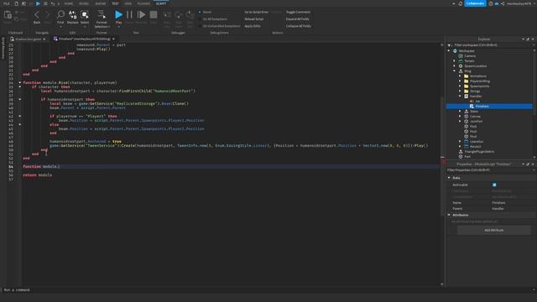This screenshot has width=537, height=302.
Task: Click Reload Script
Action: pyautogui.click(x=253, y=19)
